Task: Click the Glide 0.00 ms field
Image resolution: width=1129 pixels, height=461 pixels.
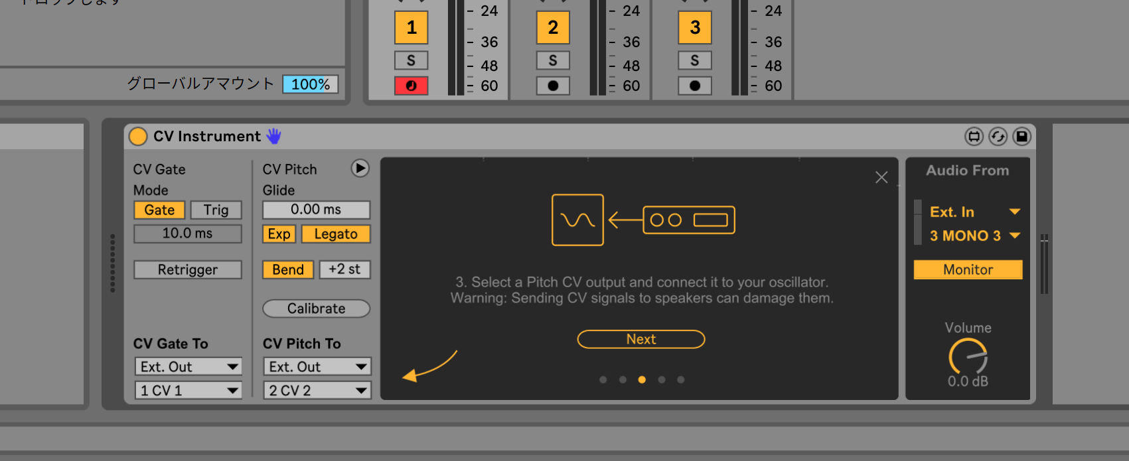Action: coord(316,210)
